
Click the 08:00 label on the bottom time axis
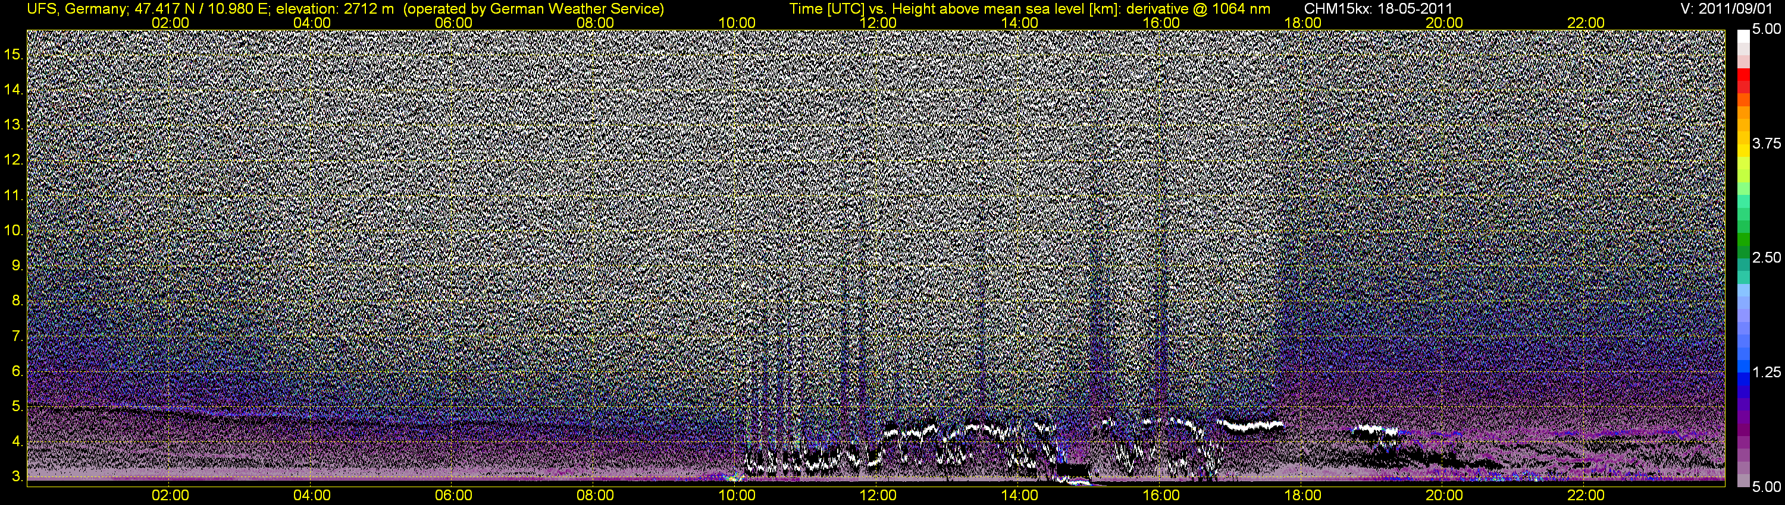[595, 495]
